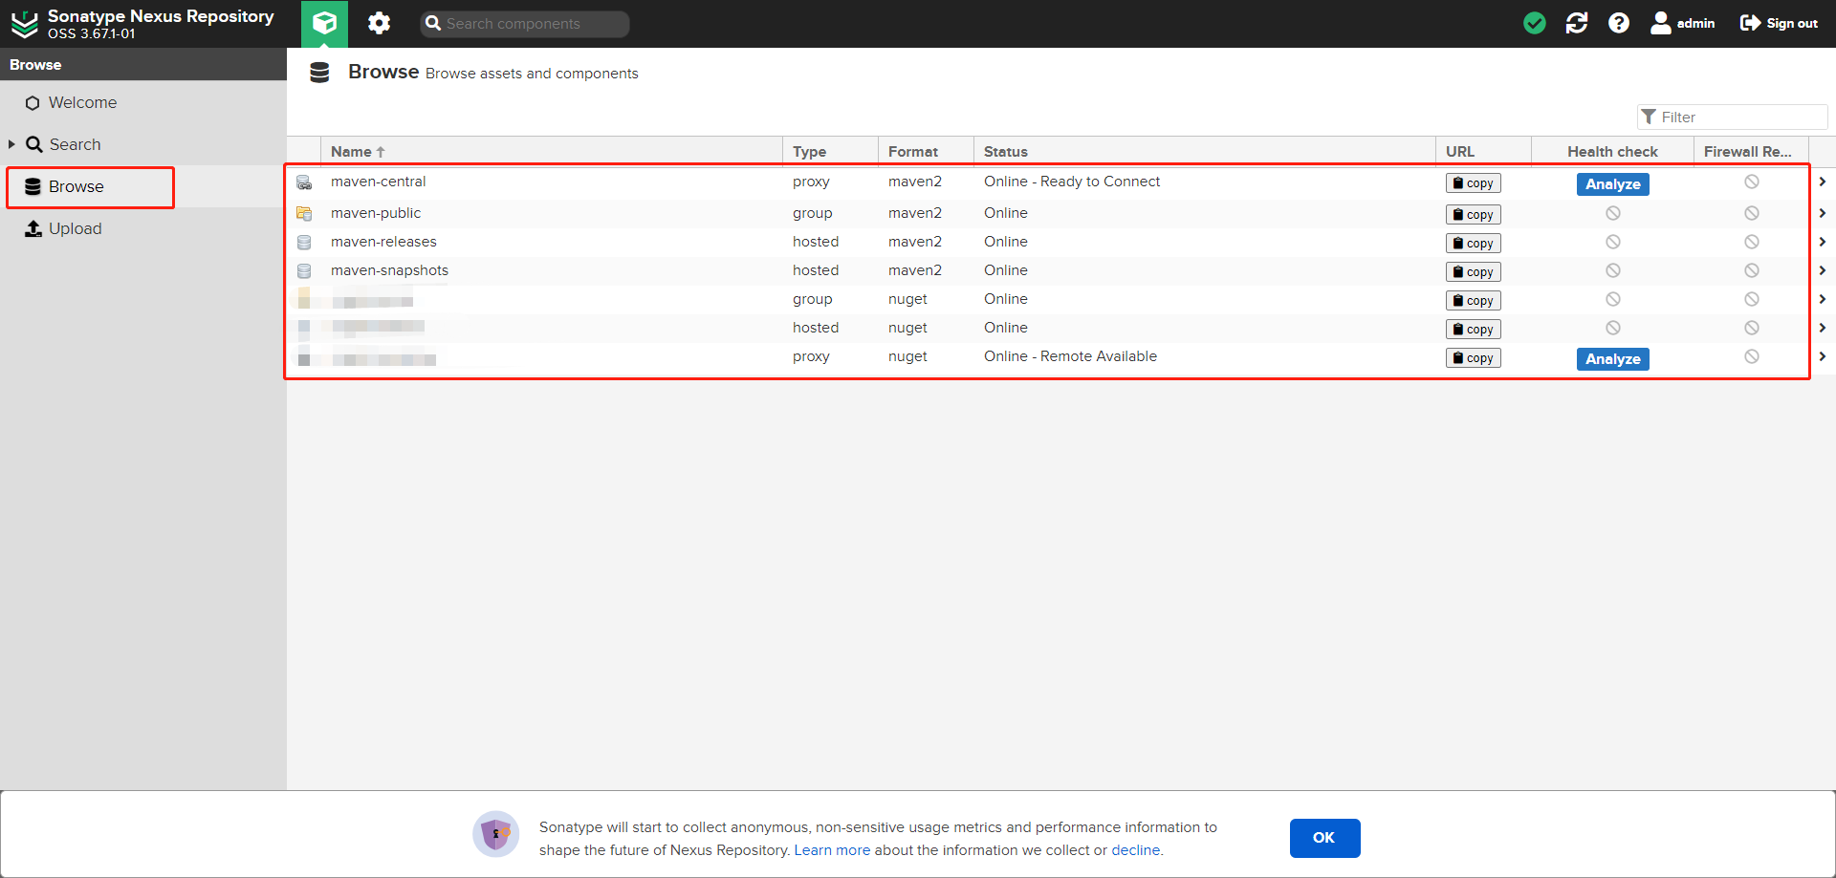Click the green system status checkmark
The image size is (1836, 878).
click(1534, 23)
